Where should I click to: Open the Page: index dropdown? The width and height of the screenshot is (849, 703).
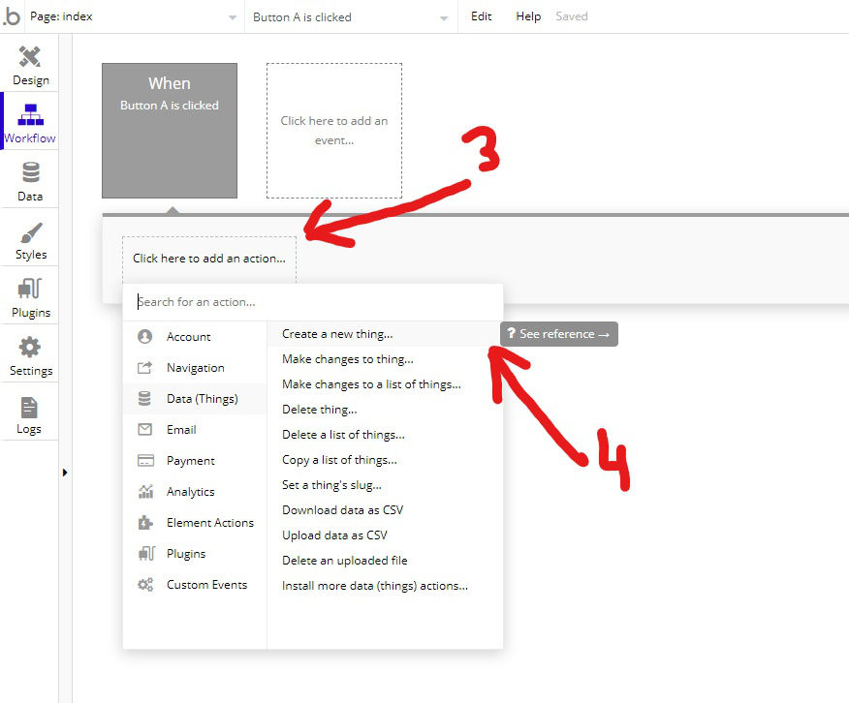[x=126, y=15]
